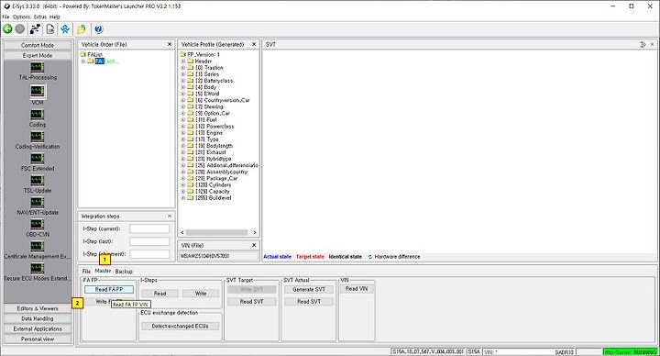The height and width of the screenshot is (356, 660).
Task: Close the Integration steps panel
Action: coord(170,217)
